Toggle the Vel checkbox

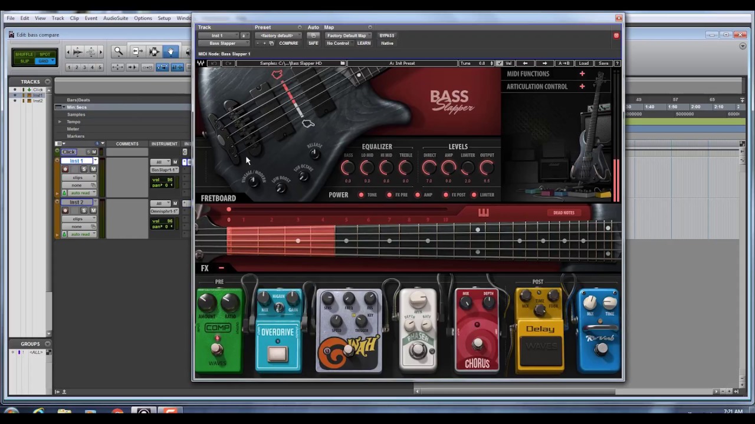pyautogui.click(x=500, y=63)
